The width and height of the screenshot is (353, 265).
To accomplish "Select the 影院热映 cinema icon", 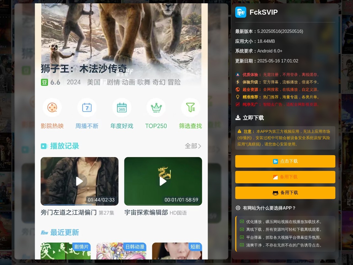I will click(x=52, y=108).
